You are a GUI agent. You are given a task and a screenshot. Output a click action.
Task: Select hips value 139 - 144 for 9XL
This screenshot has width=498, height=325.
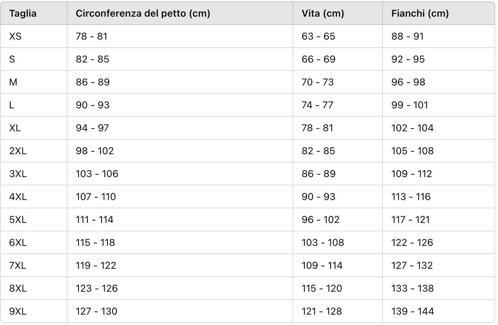pyautogui.click(x=412, y=311)
